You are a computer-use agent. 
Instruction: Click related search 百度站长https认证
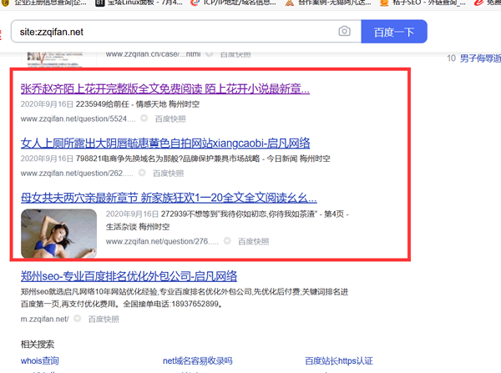pyautogui.click(x=338, y=361)
